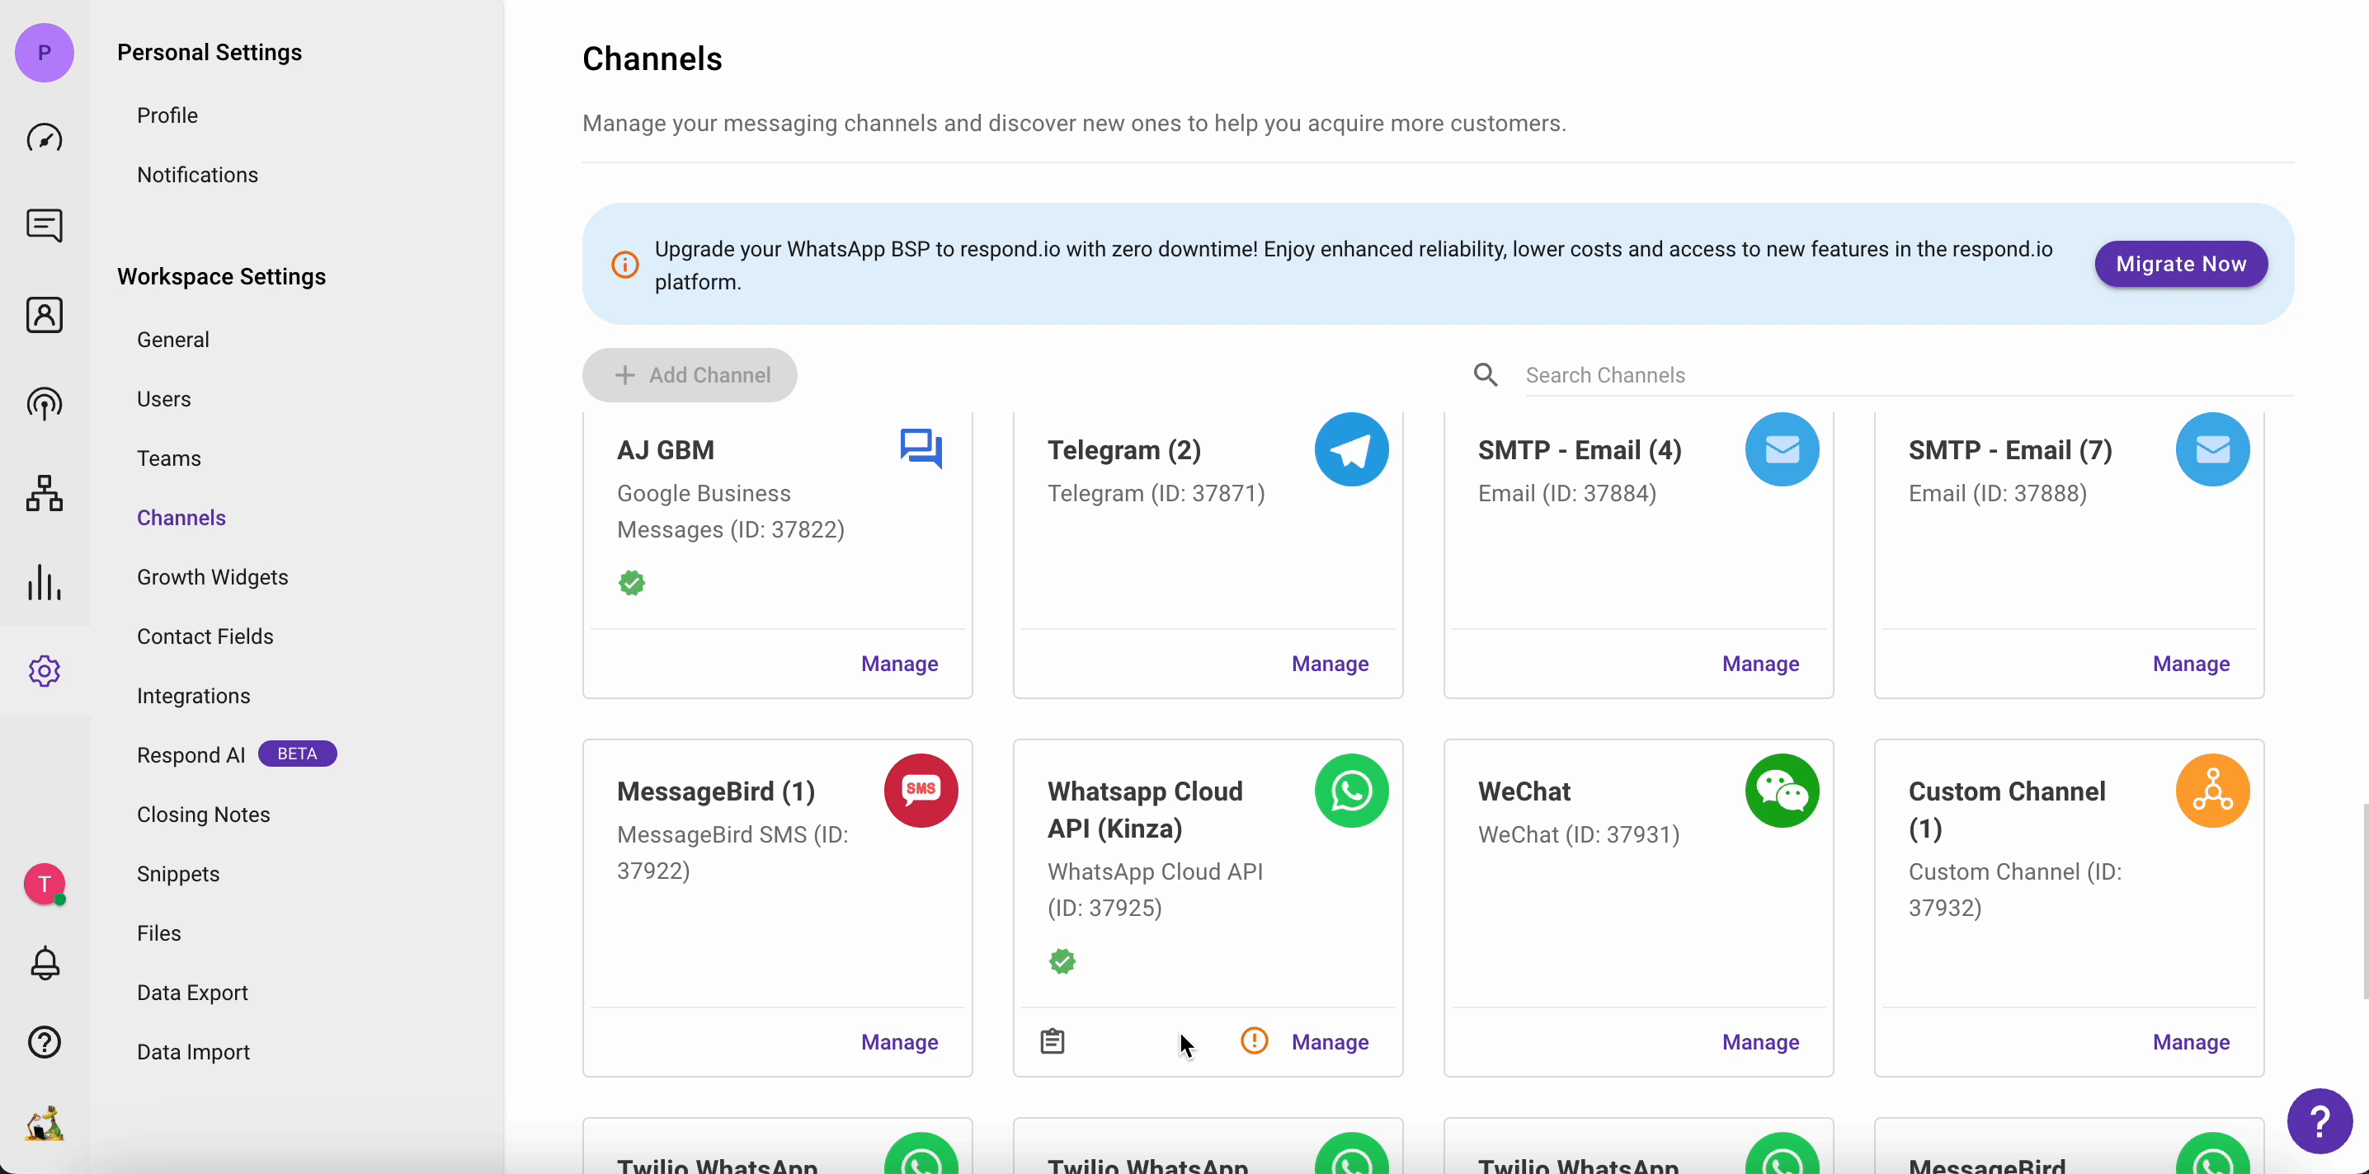The width and height of the screenshot is (2369, 1174).
Task: Click the MessageBird (1) SMS icon
Action: (921, 791)
